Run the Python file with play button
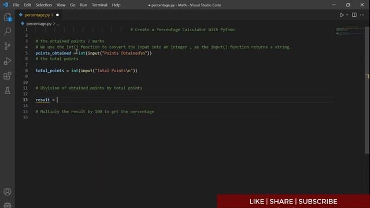 [x=342, y=15]
